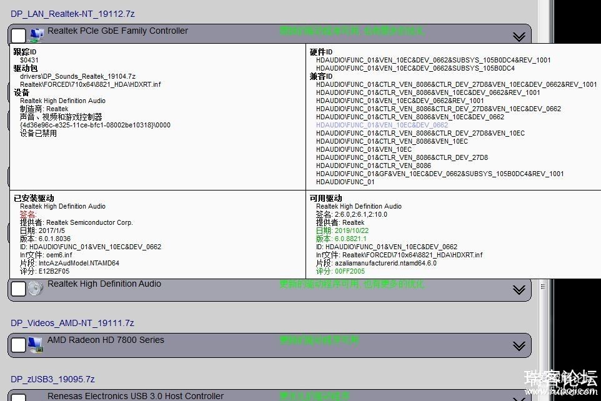Screen dimensions: 601x401
Task: Click the 兼容ID compatible ID heading
Action: 321,76
